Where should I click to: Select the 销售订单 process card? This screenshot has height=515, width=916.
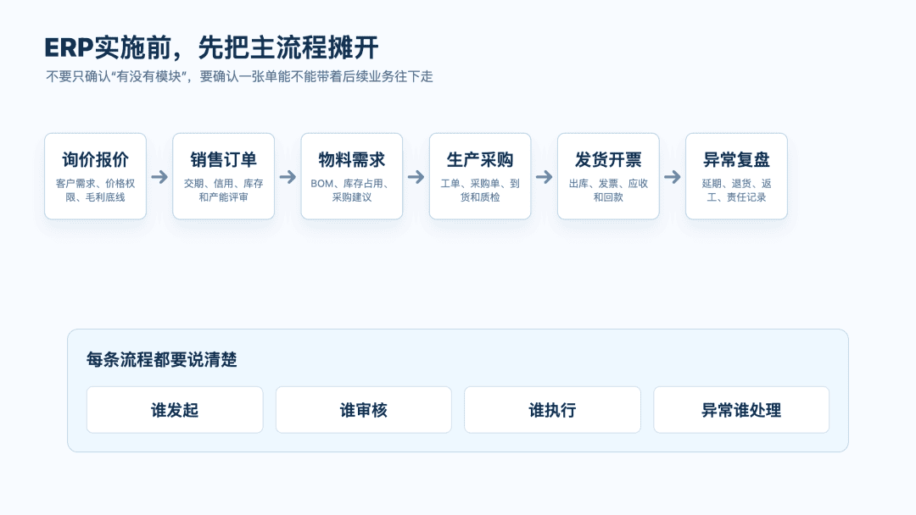(x=223, y=176)
